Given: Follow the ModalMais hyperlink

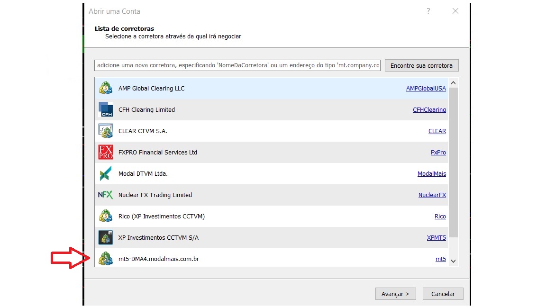Looking at the screenshot, I should click(x=431, y=174).
